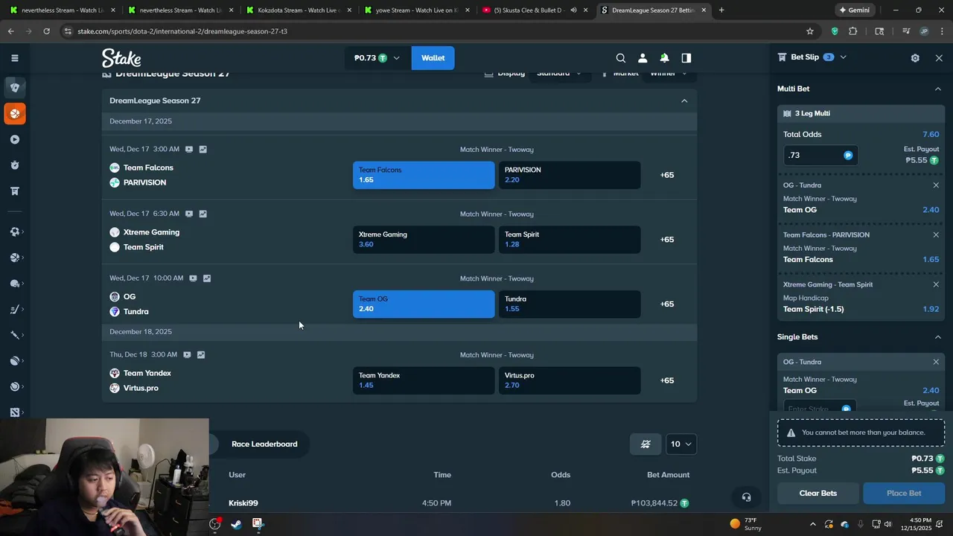The height and width of the screenshot is (536, 953).
Task: Remove the OG - Tundra leg from multi
Action: (936, 185)
